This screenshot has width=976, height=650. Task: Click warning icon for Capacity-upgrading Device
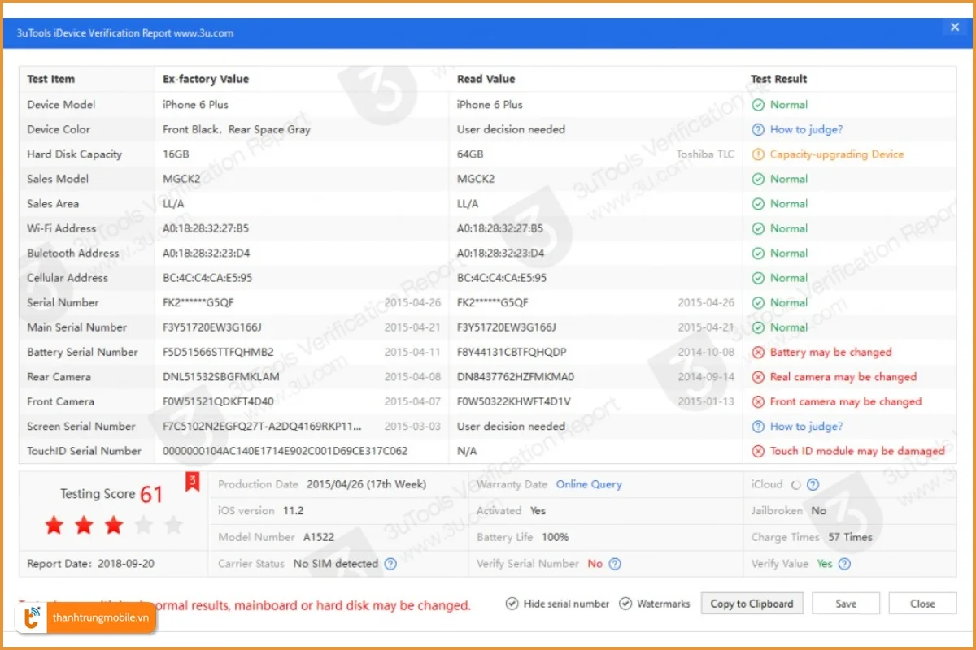coord(758,154)
